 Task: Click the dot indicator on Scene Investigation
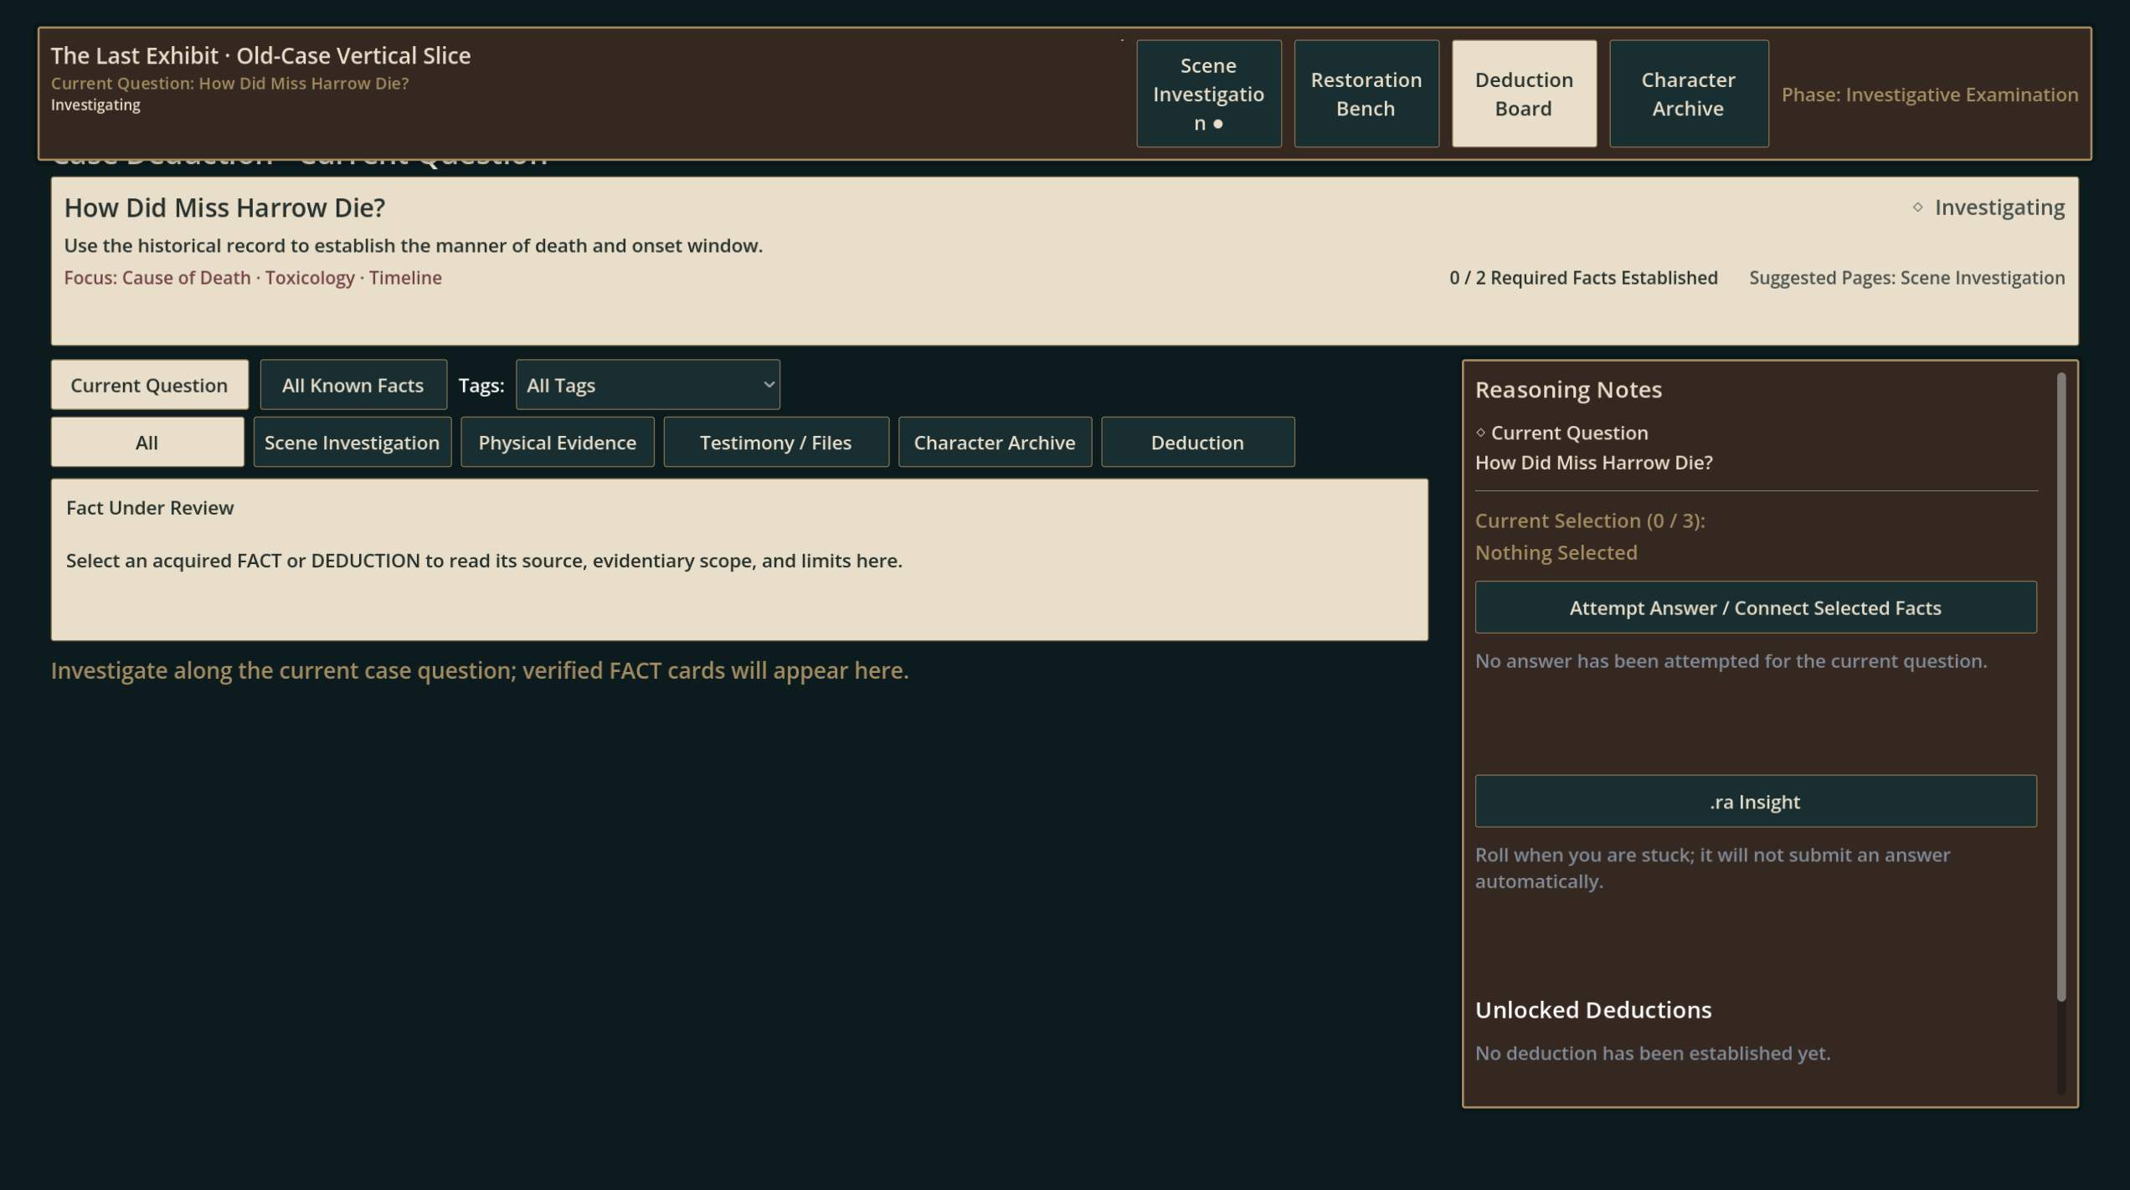point(1217,124)
